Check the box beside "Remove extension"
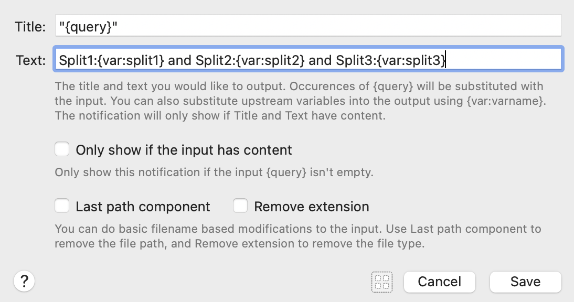 pos(240,206)
